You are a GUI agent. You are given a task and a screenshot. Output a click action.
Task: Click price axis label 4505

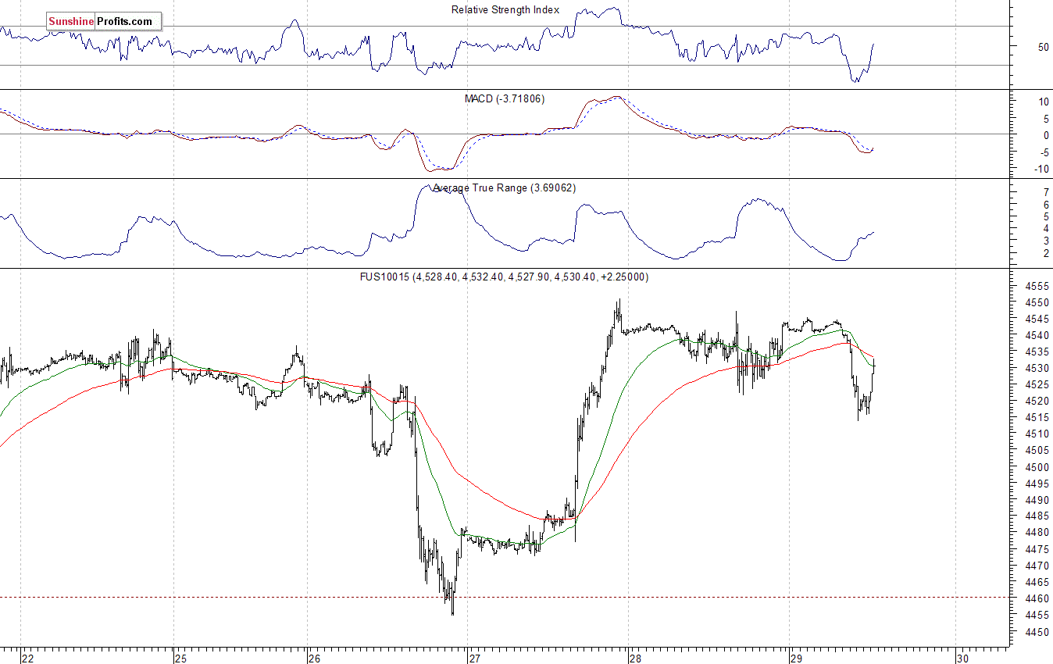point(1037,451)
